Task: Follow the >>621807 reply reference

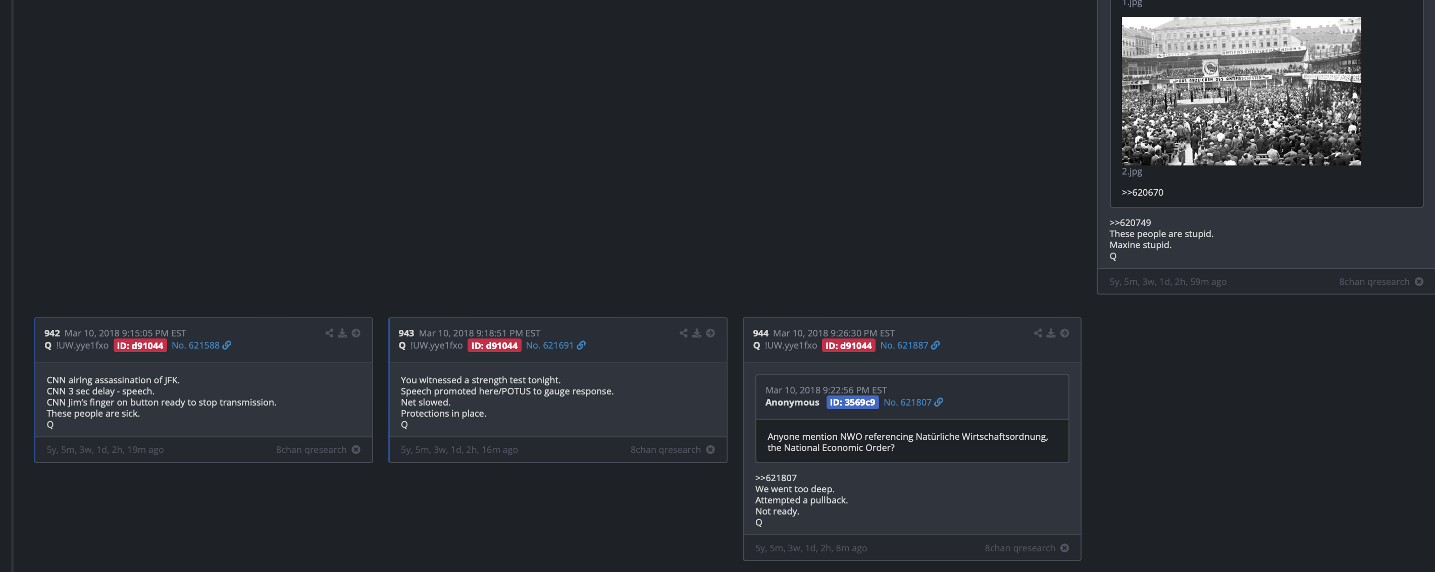Action: (x=776, y=477)
